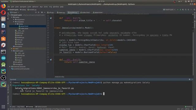Open Scratches and Consoles node

20,69
